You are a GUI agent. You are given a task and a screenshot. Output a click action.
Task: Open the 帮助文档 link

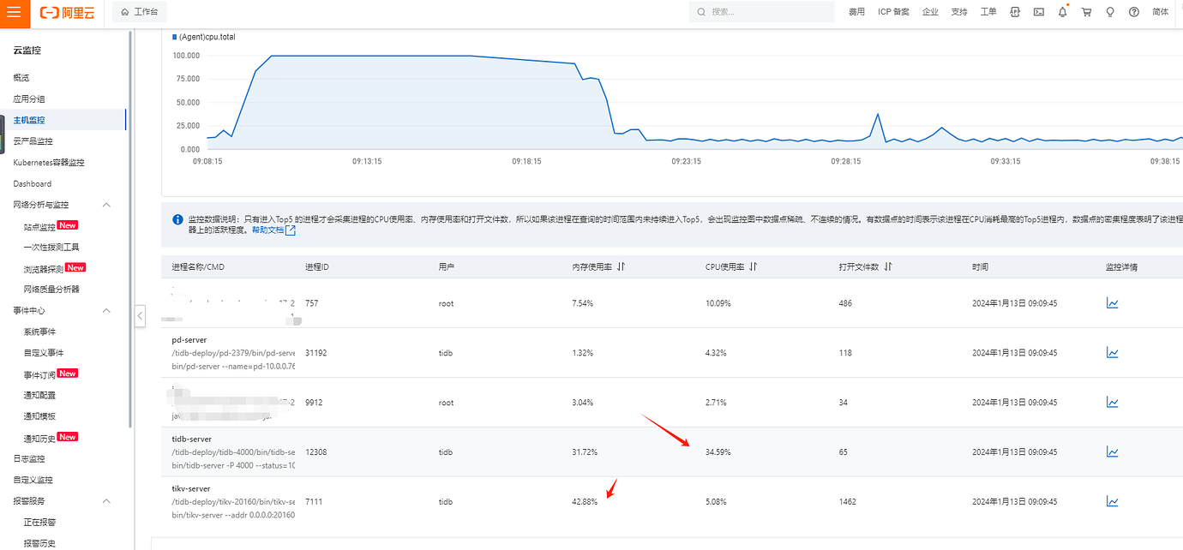point(269,230)
